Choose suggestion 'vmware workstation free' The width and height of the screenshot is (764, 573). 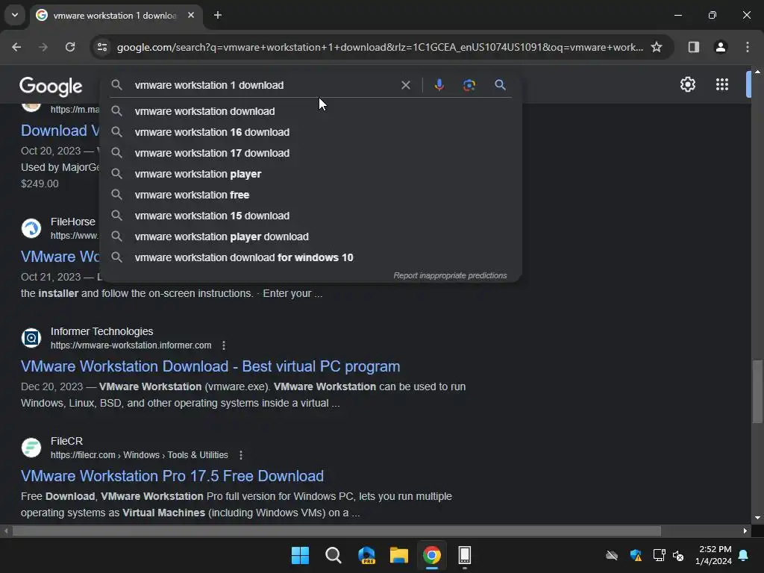pos(311,195)
